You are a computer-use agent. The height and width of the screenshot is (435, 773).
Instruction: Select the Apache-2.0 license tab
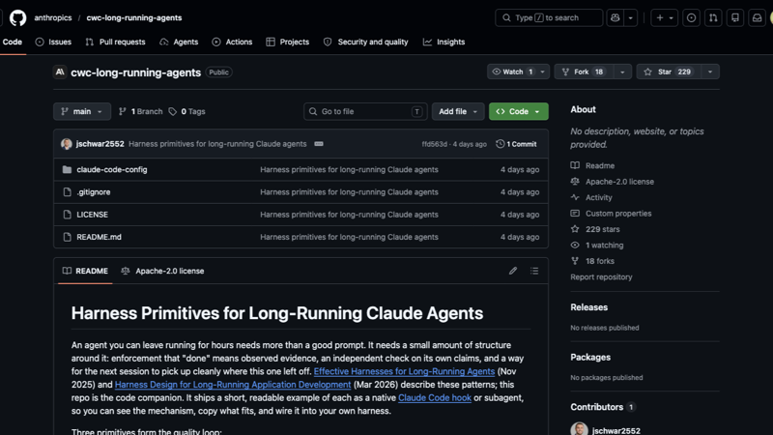click(x=162, y=271)
